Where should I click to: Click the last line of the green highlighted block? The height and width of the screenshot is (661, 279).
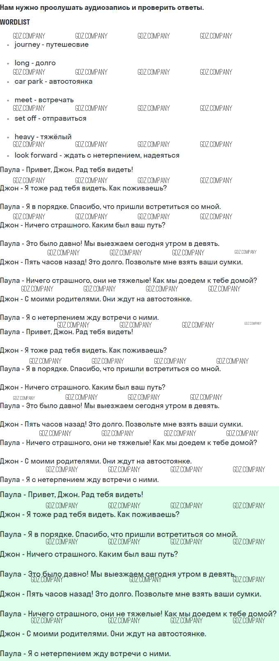click(x=85, y=654)
